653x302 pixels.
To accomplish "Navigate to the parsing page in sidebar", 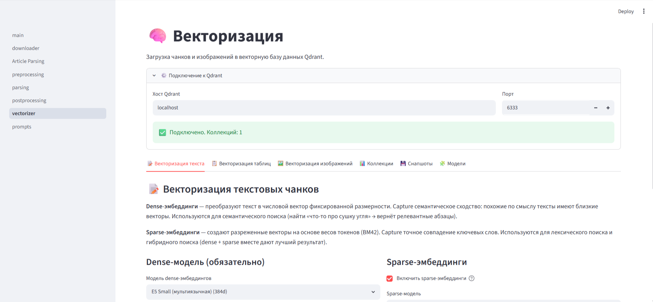I will (x=58, y=87).
